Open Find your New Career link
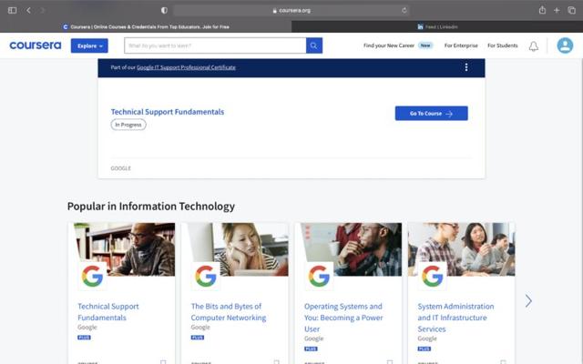Screen dimensions: 583x364 389,45
